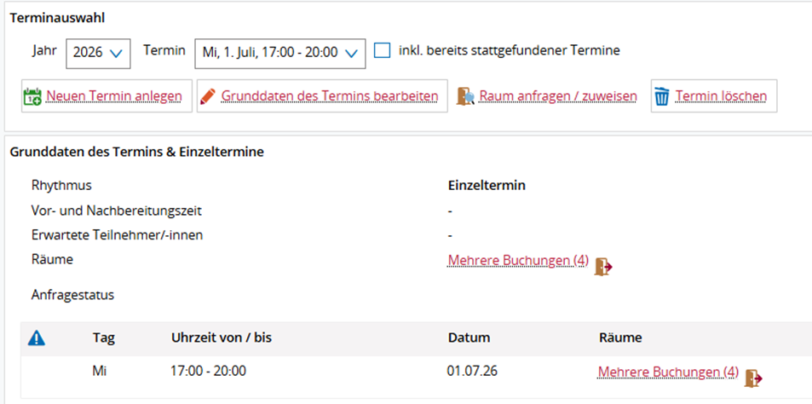
Task: Click the chevron arrow in the Termin combo box
Action: coord(352,53)
